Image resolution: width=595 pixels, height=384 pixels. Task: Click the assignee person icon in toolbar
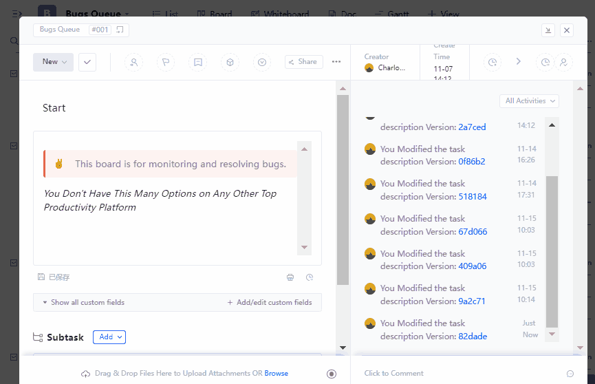pyautogui.click(x=133, y=62)
